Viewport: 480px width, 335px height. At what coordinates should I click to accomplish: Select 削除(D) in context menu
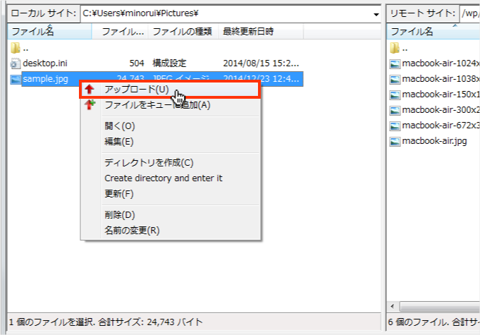[170, 214]
